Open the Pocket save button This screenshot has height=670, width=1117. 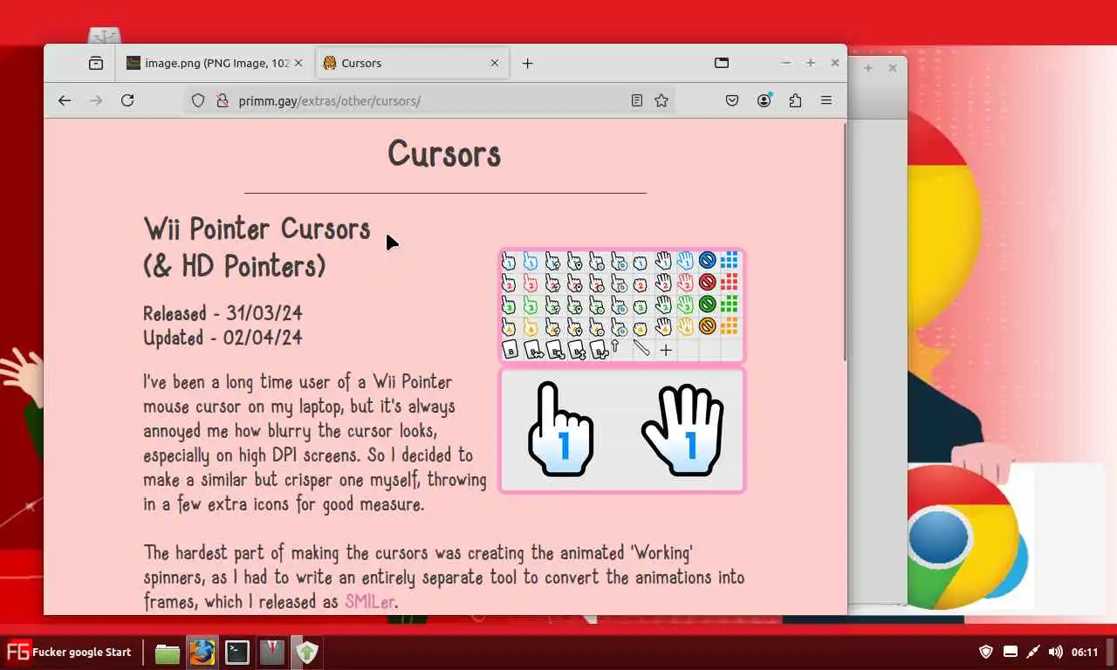coord(732,100)
